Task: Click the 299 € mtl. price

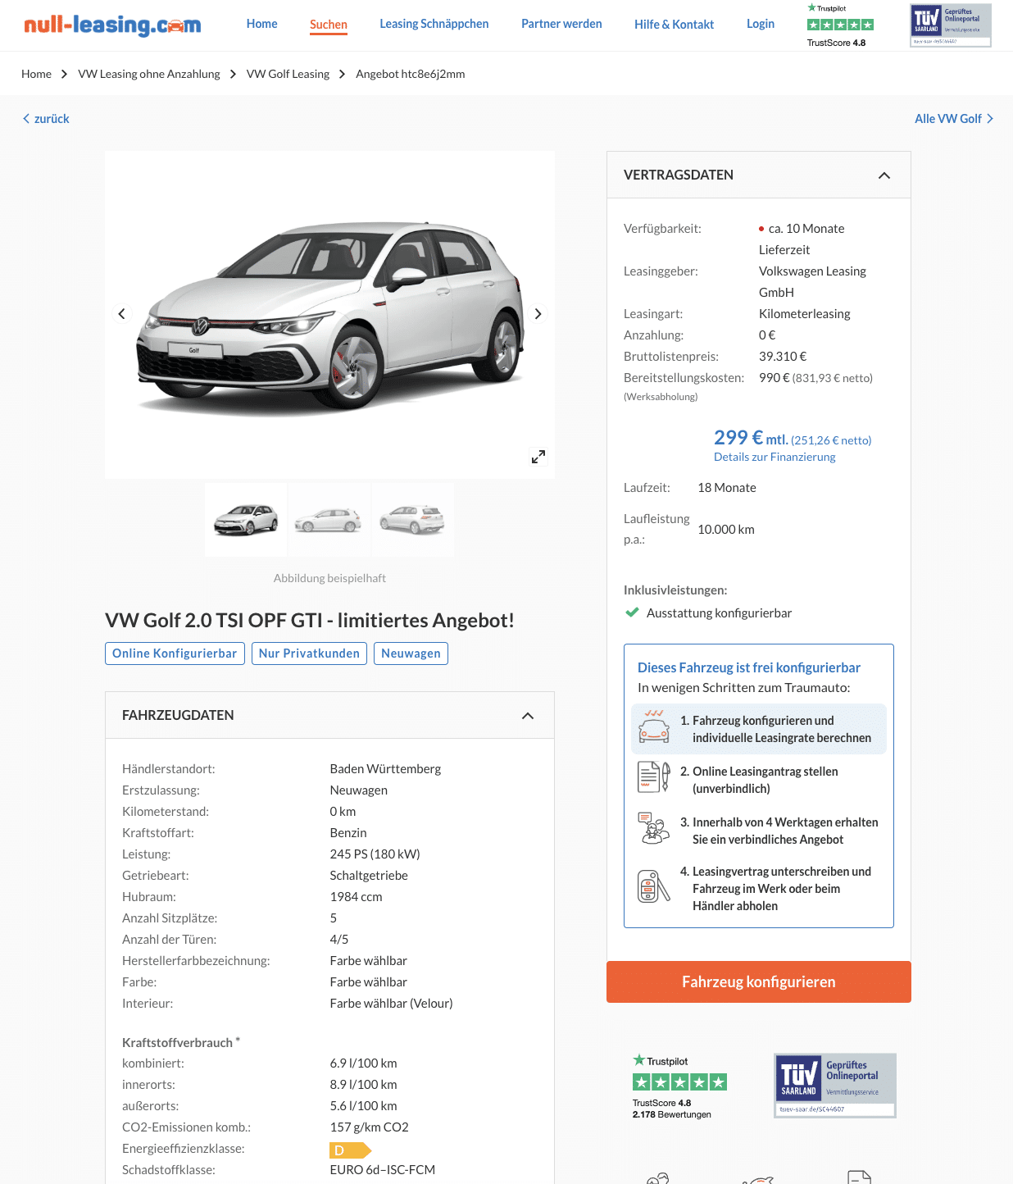Action: coord(751,438)
